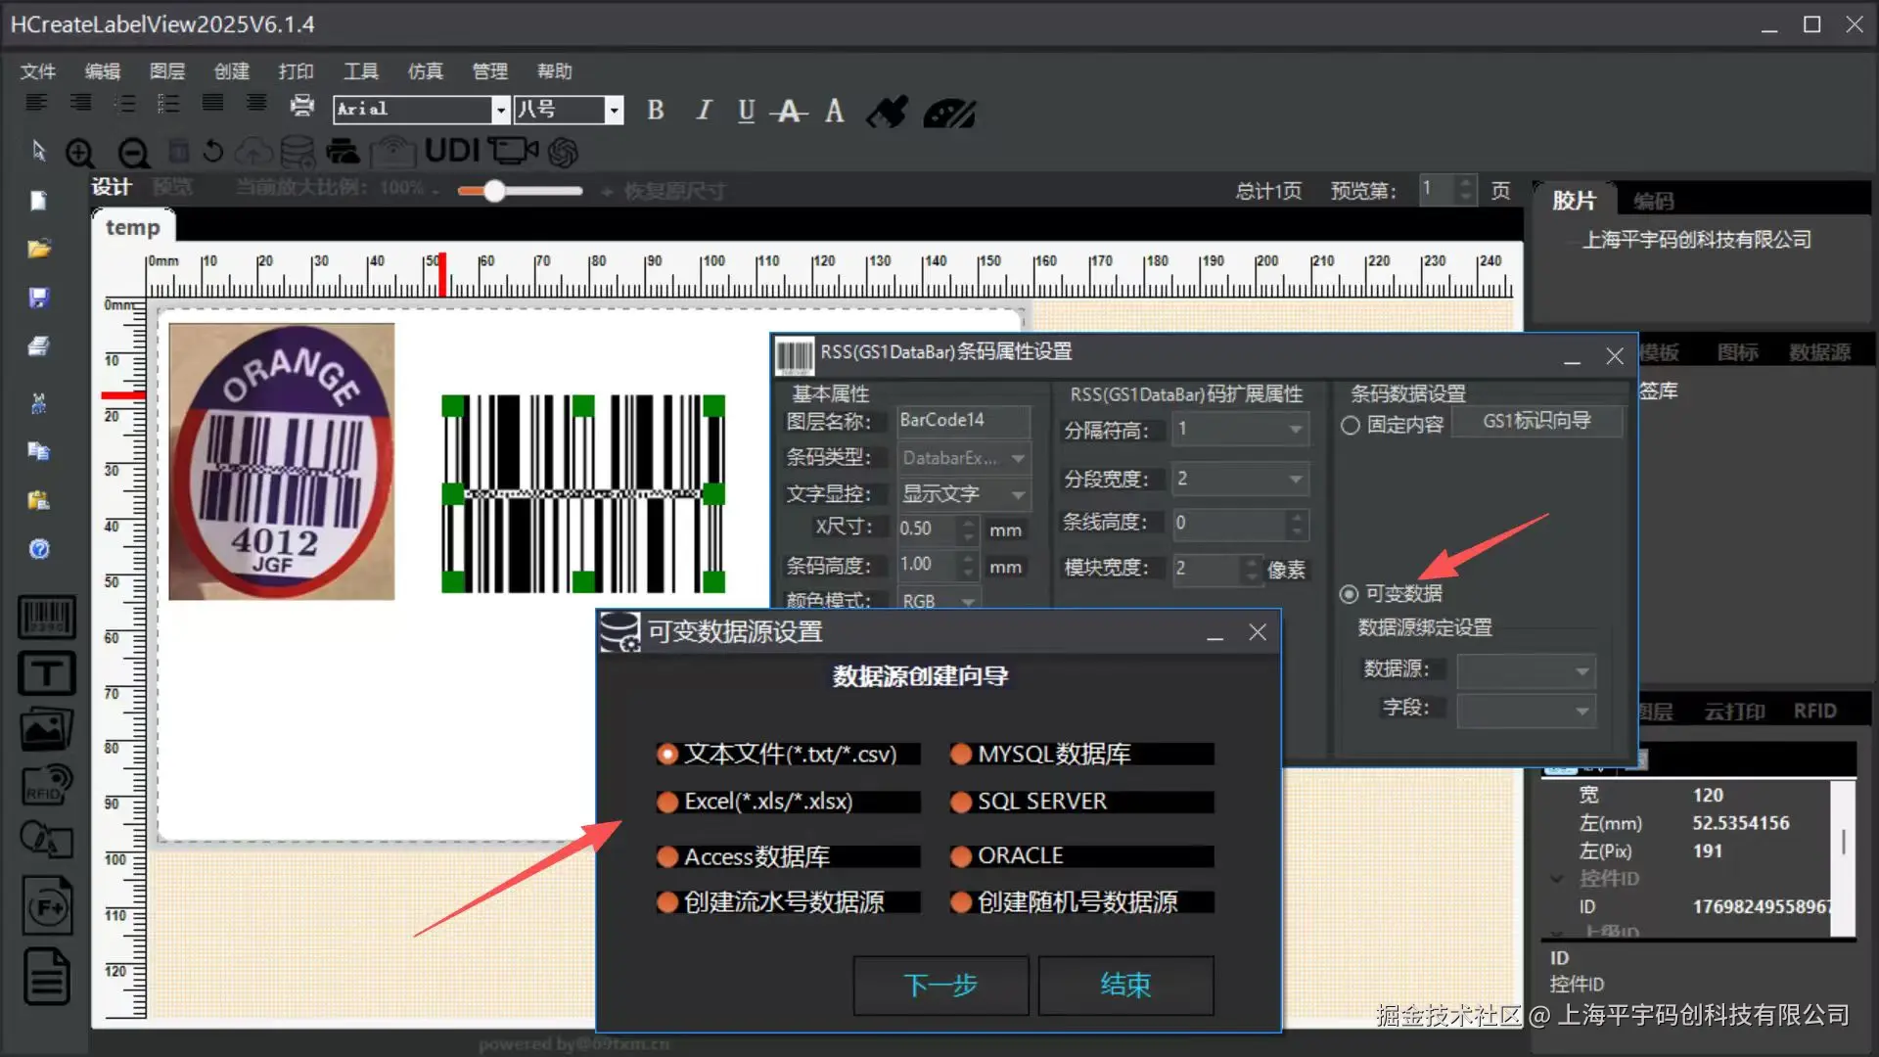The image size is (1879, 1057).
Task: Click the printer icon in toolbar
Action: (x=302, y=106)
